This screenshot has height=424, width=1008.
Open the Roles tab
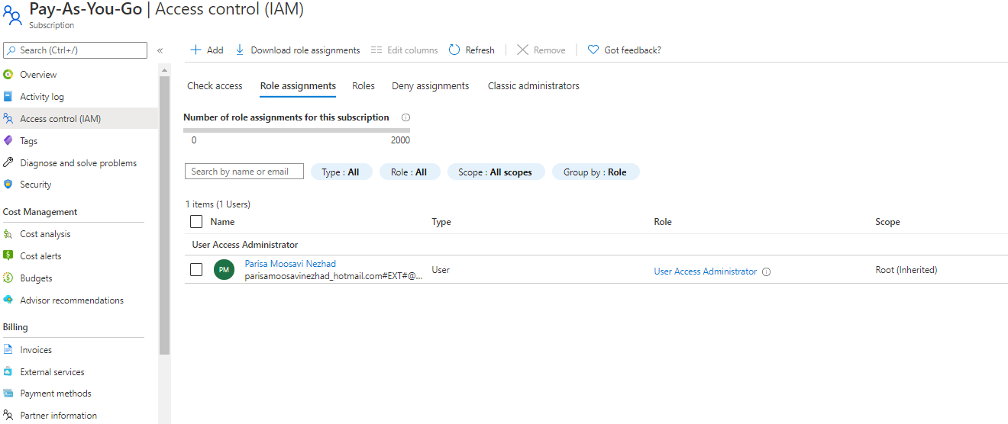363,86
